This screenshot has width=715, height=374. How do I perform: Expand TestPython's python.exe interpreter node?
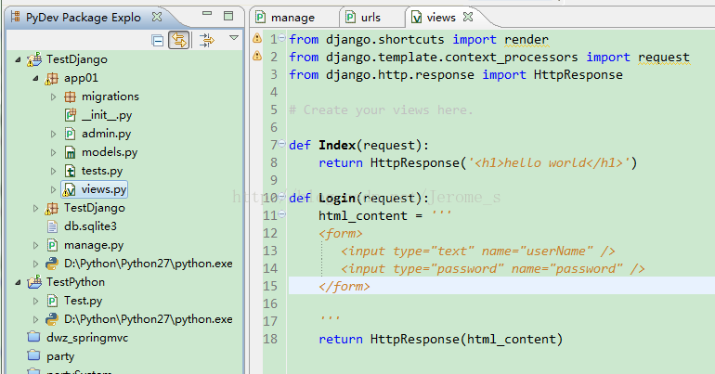[x=35, y=319]
